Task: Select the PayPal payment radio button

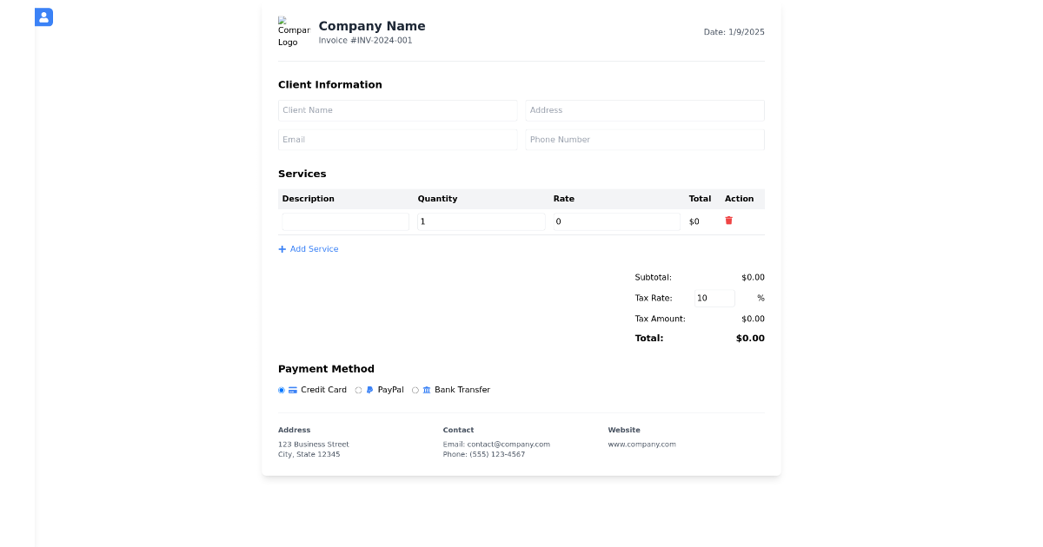Action: point(358,390)
